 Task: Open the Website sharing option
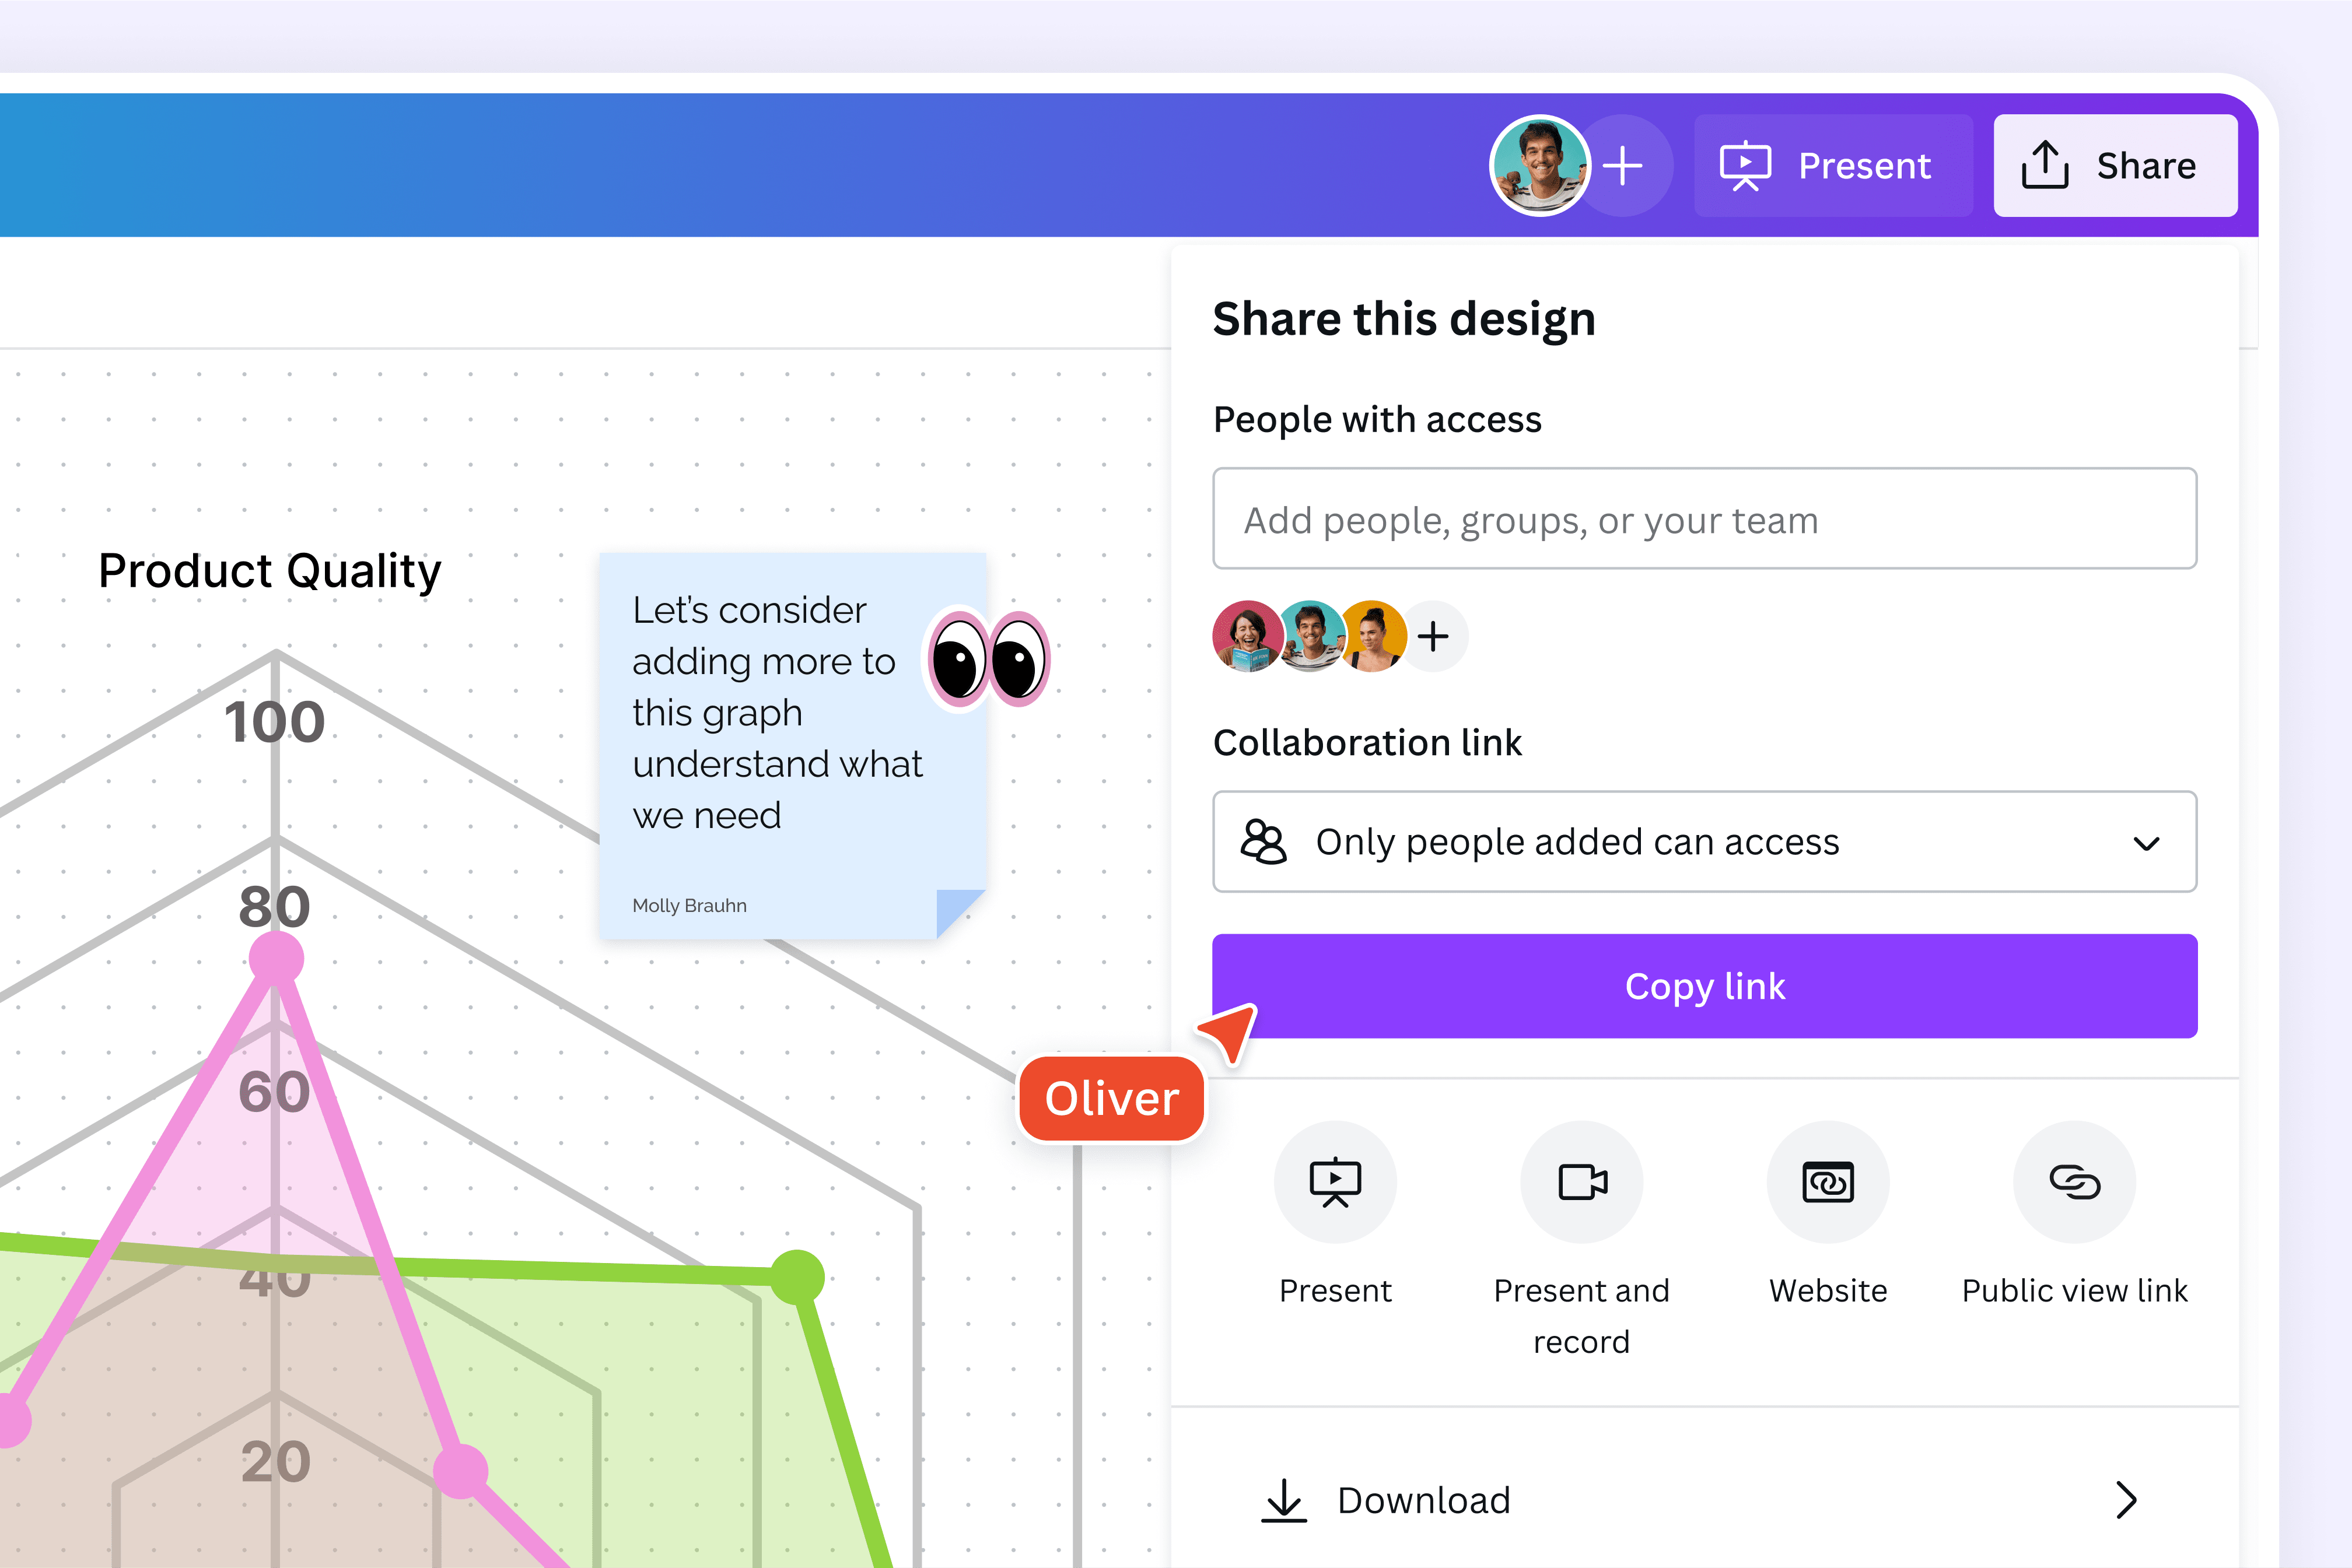(1828, 1181)
